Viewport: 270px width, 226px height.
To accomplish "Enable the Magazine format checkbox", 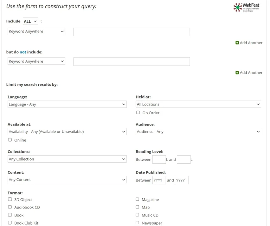I will pyautogui.click(x=137, y=199).
